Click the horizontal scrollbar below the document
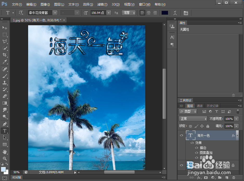244x181 pixels. [x=120, y=172]
